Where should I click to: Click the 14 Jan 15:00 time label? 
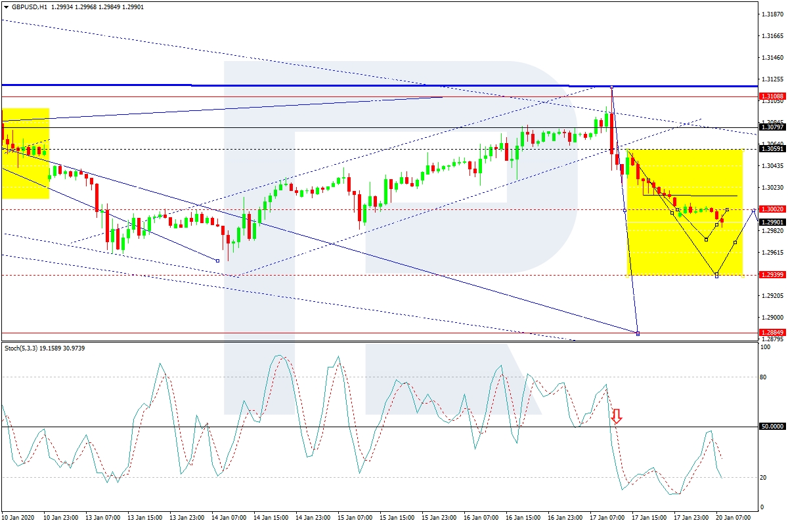pos(270,518)
